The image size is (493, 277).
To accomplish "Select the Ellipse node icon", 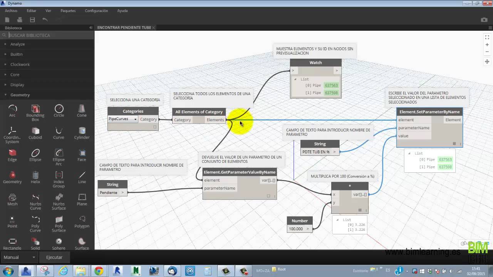I will (35, 153).
